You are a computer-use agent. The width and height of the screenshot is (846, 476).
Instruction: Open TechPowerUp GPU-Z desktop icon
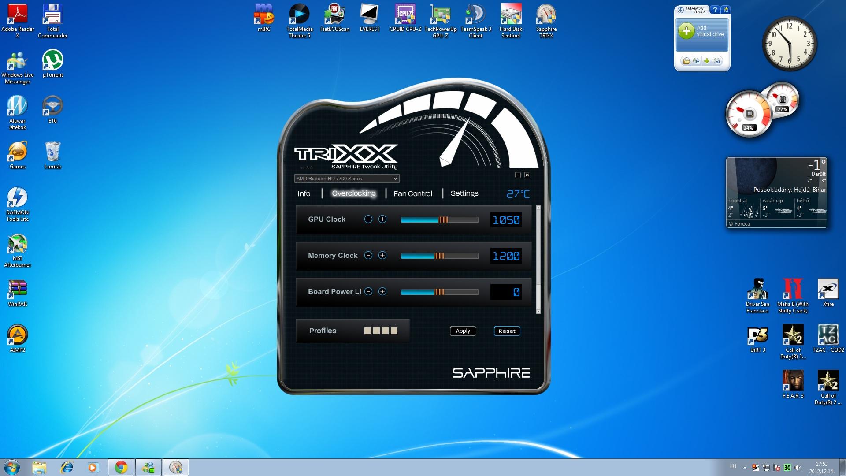(440, 21)
